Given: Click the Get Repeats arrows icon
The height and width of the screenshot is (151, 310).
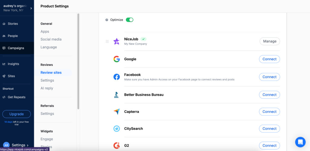Looking at the screenshot, I should tap(4, 97).
